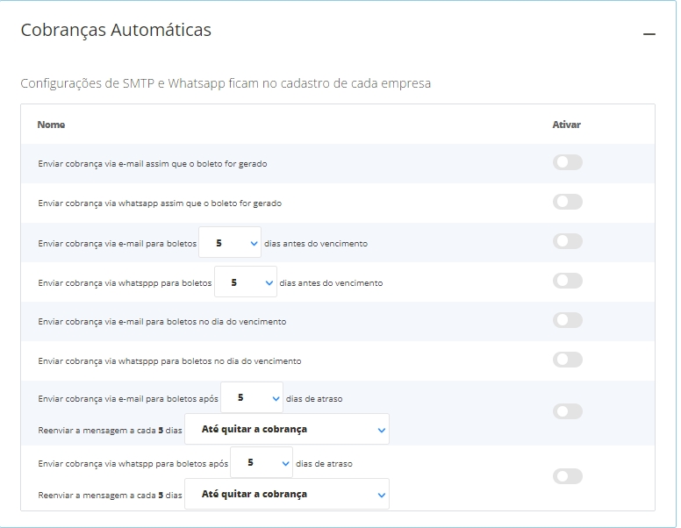
Task: Click the Cobranças Automáticas section title
Action: tap(115, 30)
